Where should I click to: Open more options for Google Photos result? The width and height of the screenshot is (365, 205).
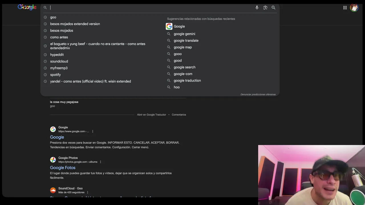pos(100,162)
